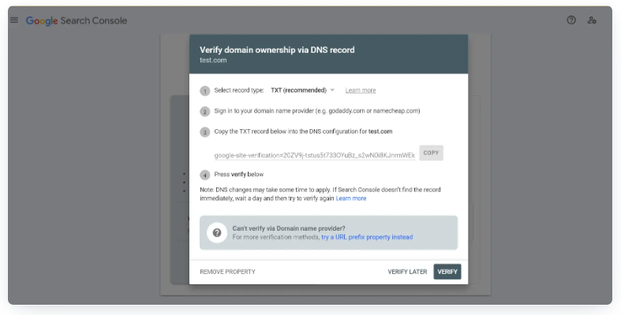The height and width of the screenshot is (315, 621).
Task: Open the TXT (recommended) record type dropdown
Action: 302,91
